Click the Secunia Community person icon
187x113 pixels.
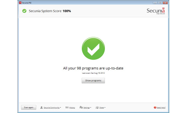[x=42, y=107]
